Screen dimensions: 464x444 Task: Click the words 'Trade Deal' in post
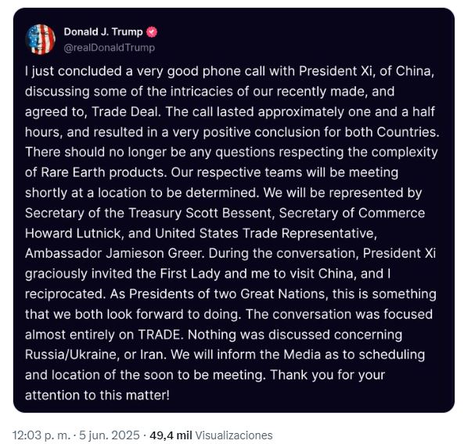(126, 112)
